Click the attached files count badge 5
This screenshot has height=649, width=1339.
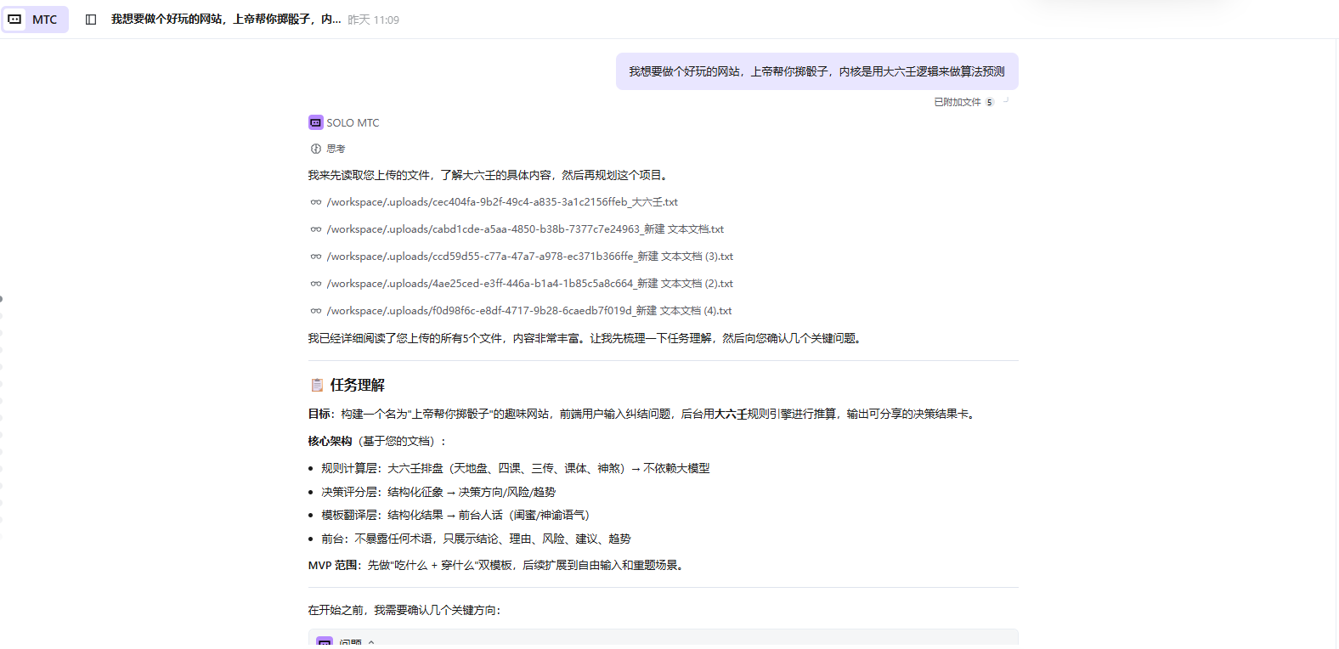pos(989,102)
